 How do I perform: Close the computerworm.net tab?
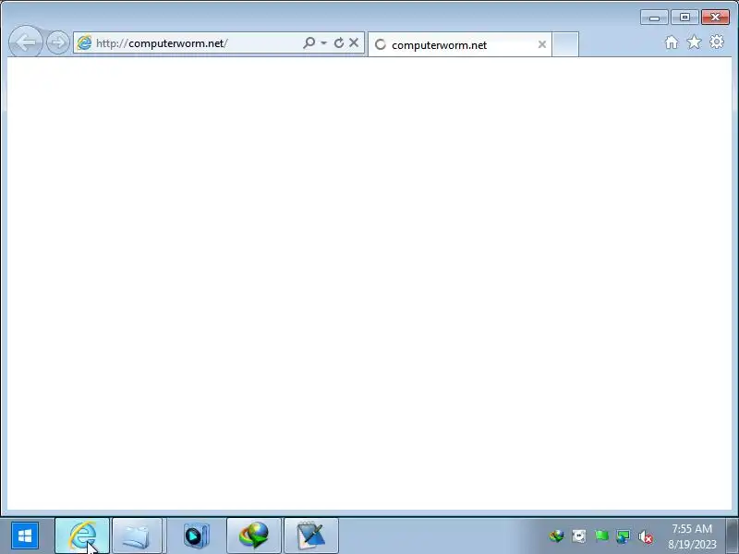542,44
